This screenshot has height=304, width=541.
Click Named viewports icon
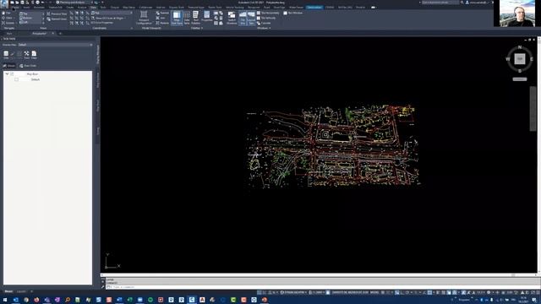point(162,14)
